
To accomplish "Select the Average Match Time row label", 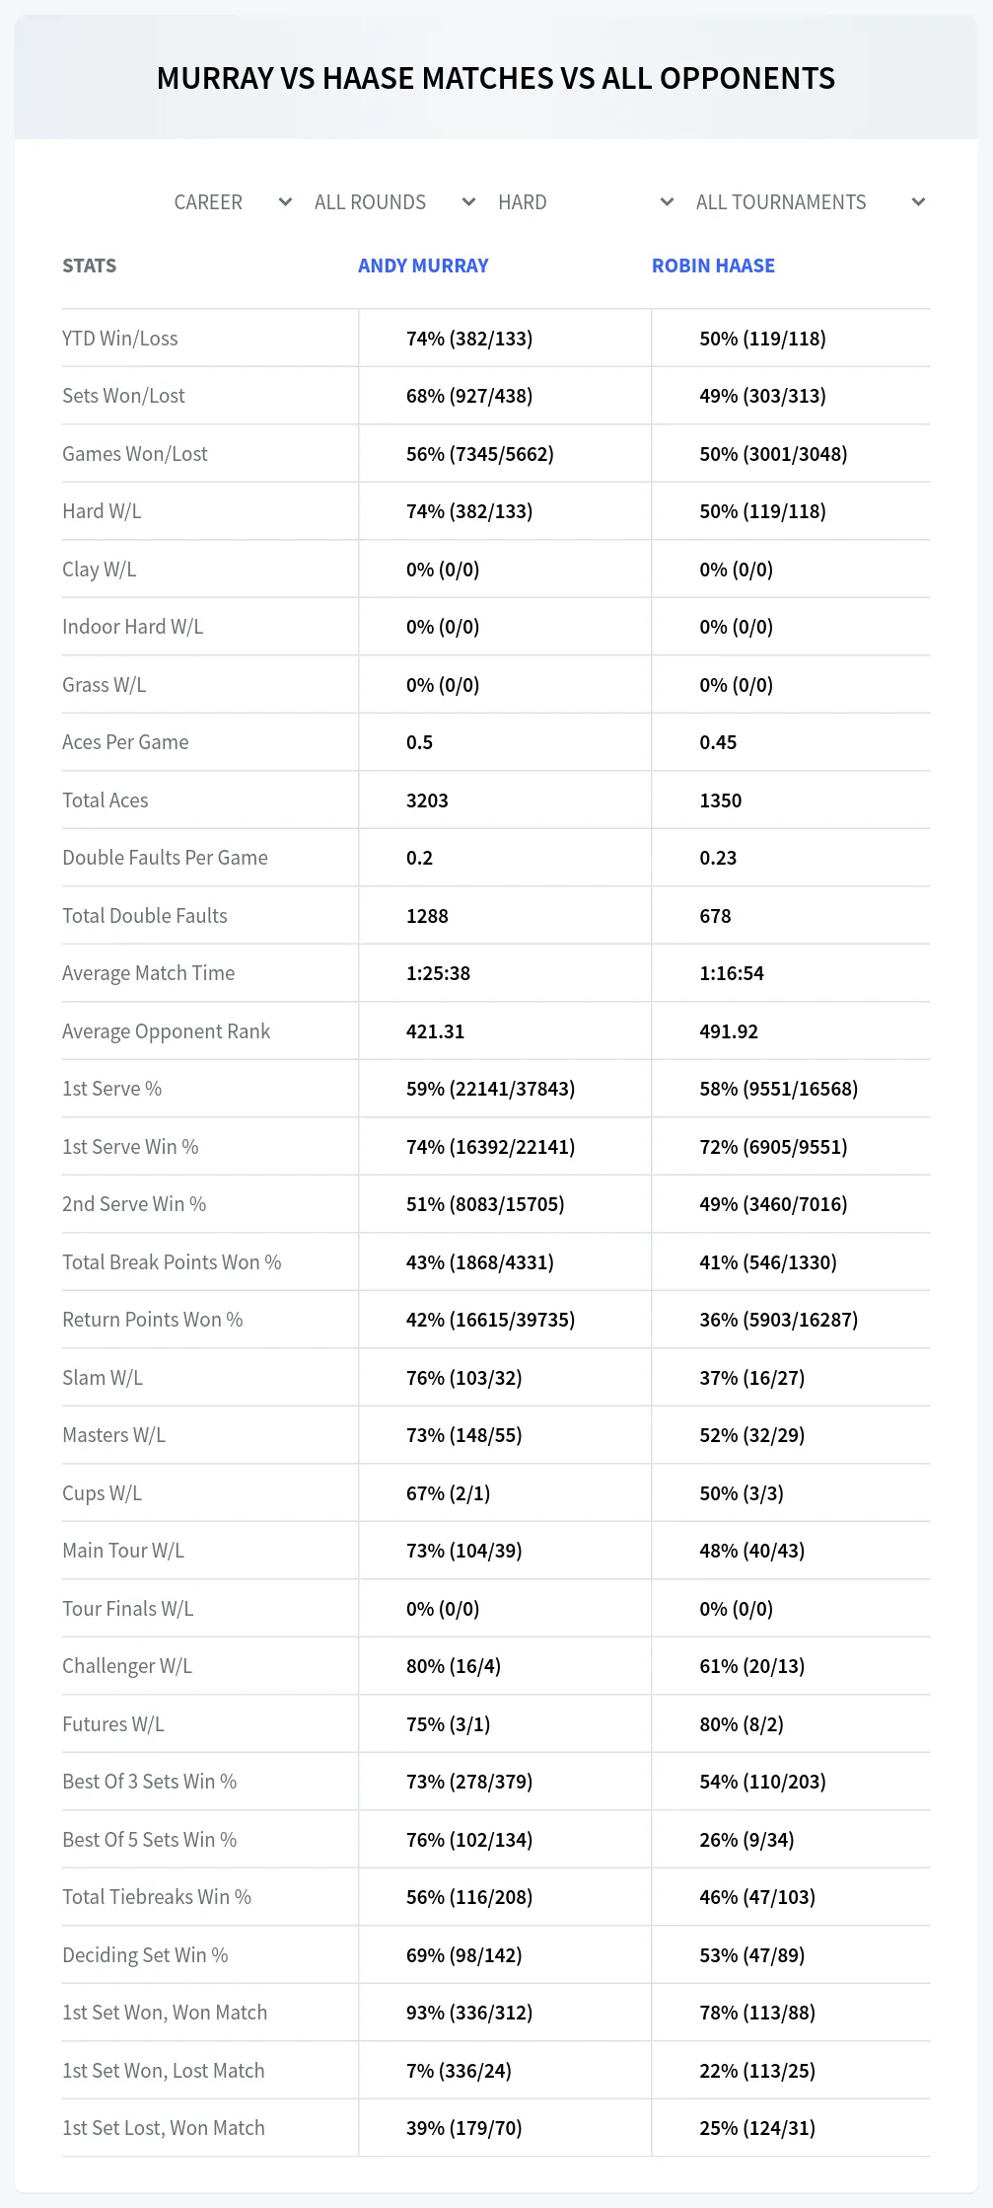I will (148, 973).
